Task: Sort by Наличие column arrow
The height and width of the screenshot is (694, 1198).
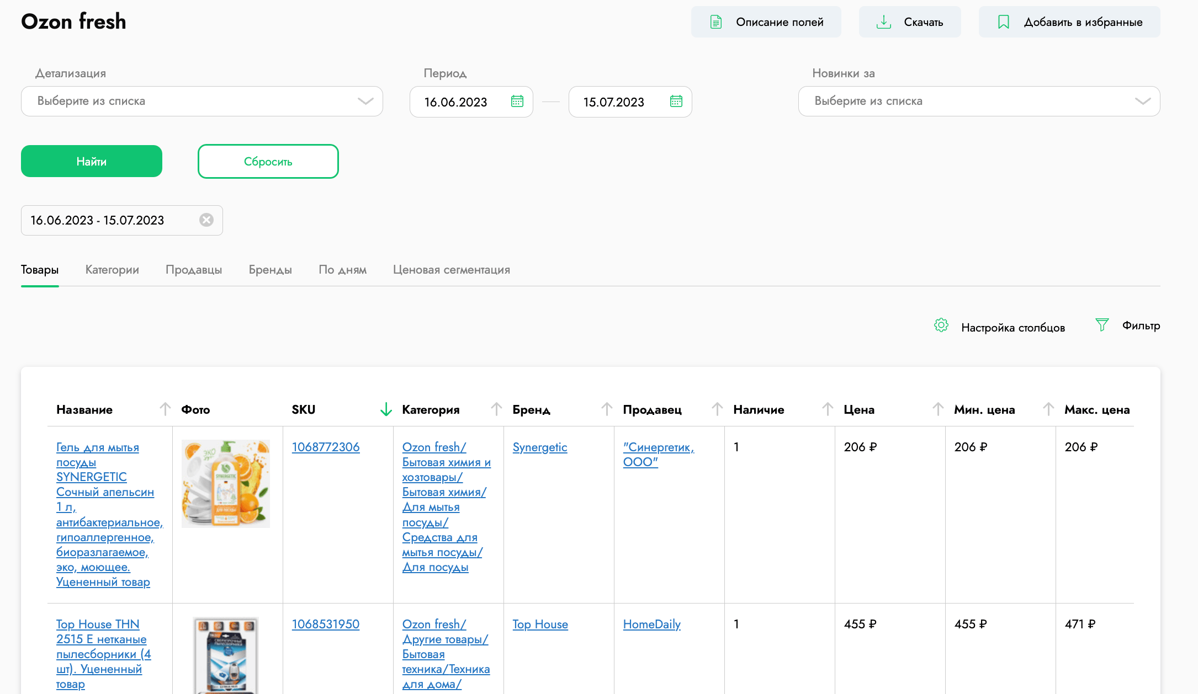Action: 828,409
